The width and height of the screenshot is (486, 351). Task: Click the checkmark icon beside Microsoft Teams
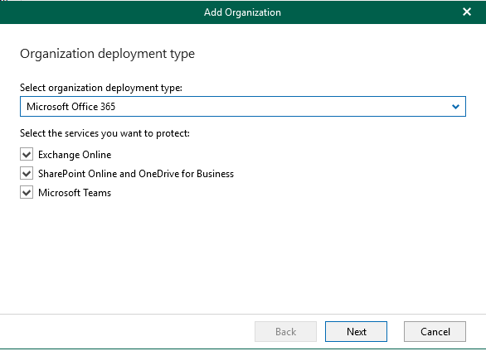tap(27, 193)
